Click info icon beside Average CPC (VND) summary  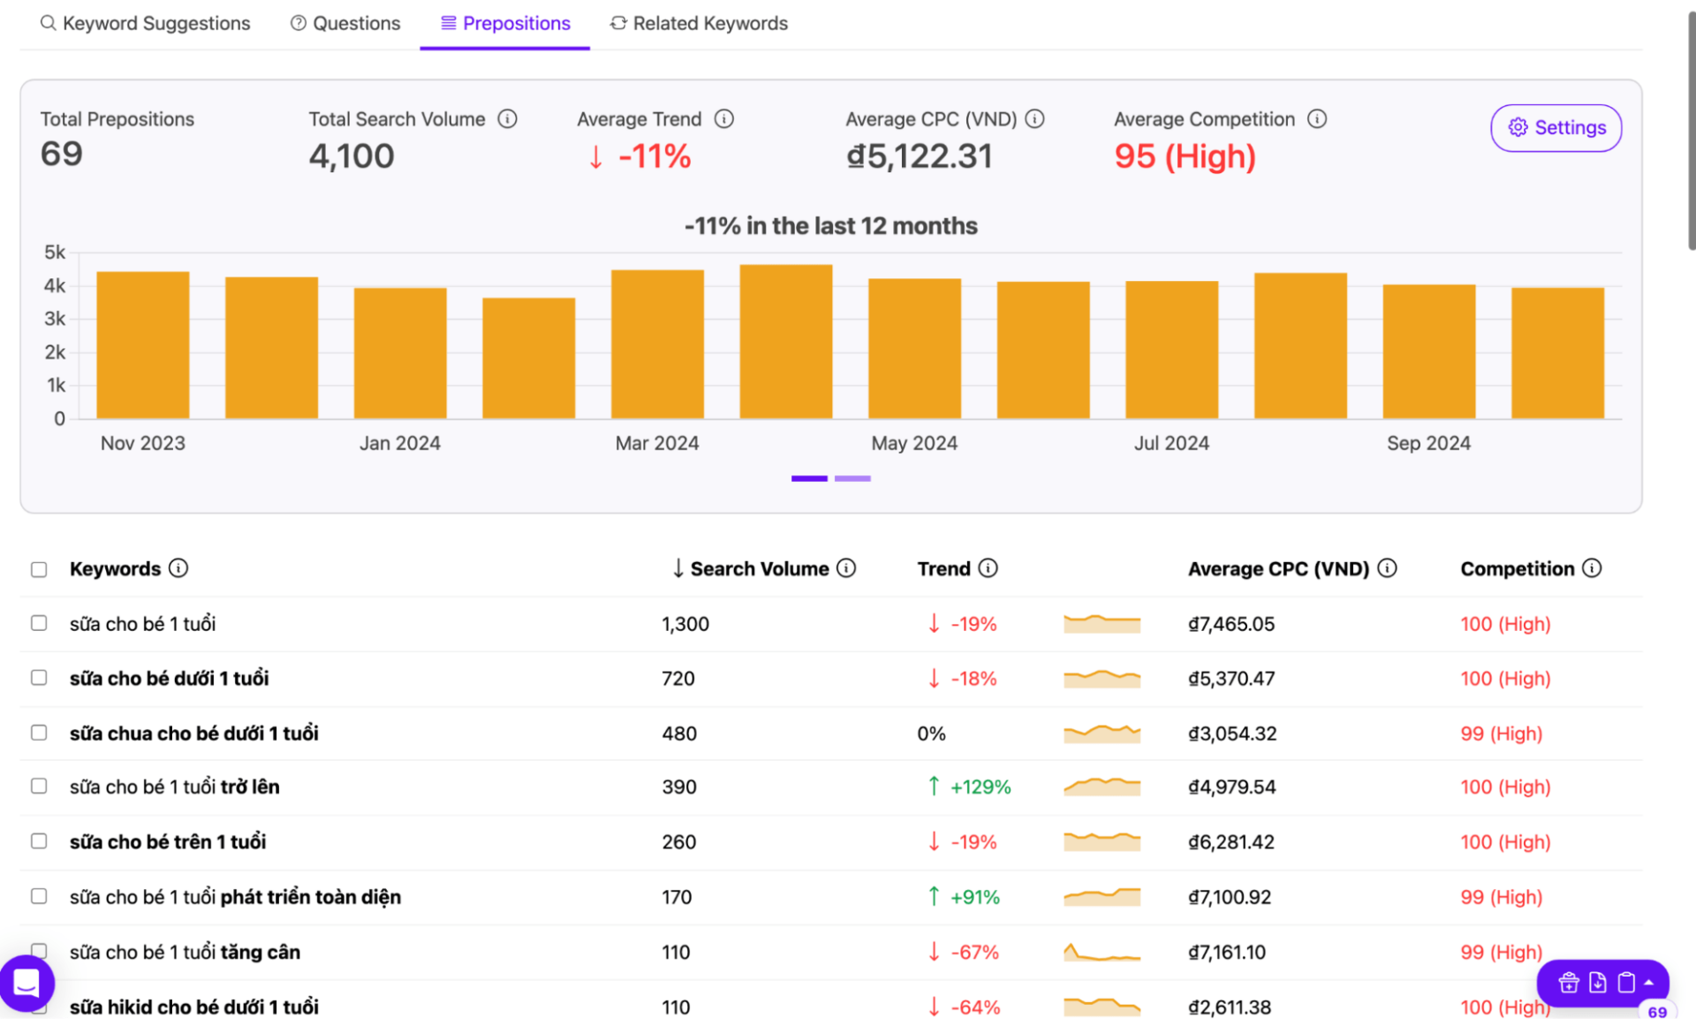click(1035, 118)
